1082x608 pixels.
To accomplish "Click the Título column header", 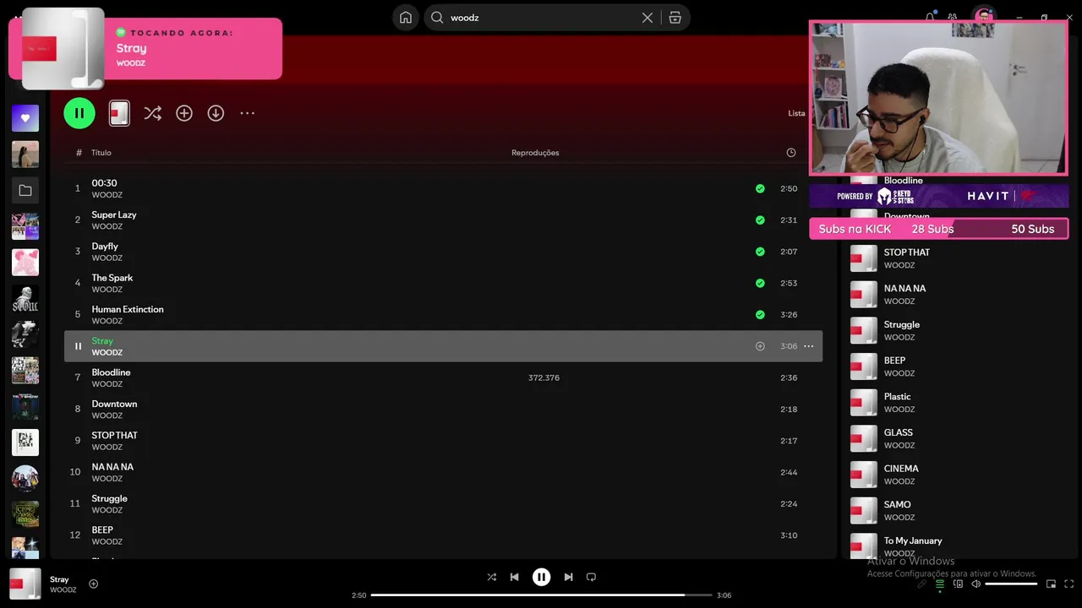I will point(101,153).
